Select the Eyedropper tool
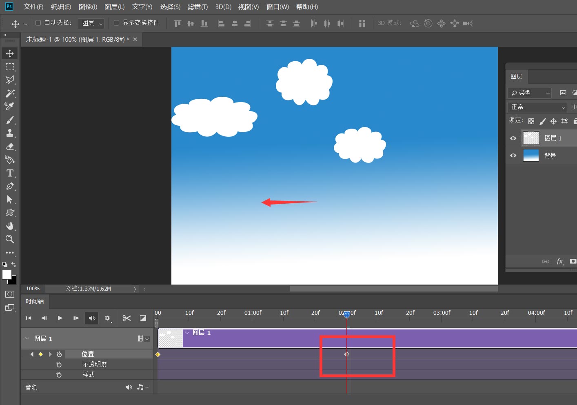 click(x=10, y=107)
